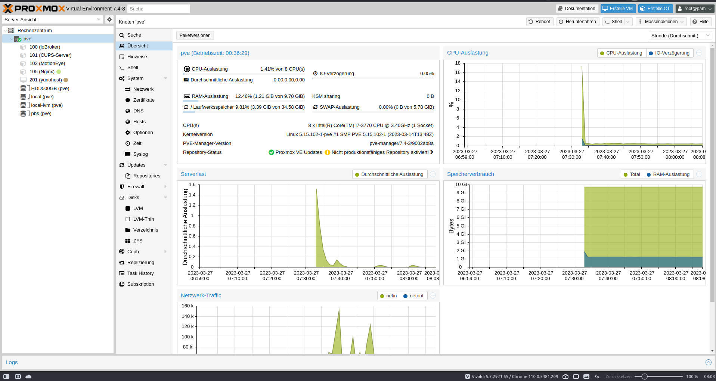Viewport: 716px width, 381px height.
Task: Open the Shell button dropdown arrow
Action: click(628, 22)
